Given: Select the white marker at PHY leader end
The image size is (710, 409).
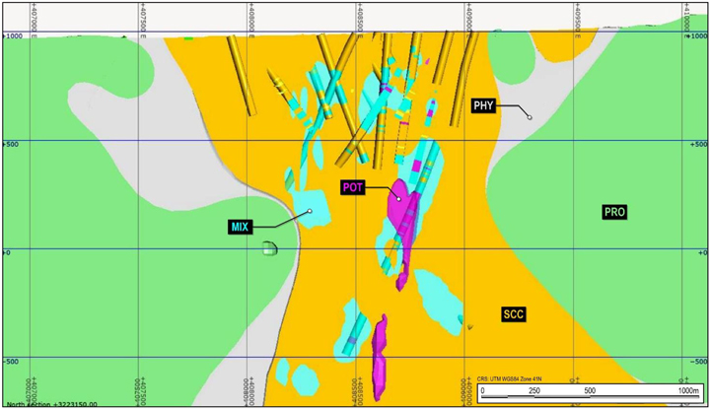Looking at the screenshot, I should pyautogui.click(x=530, y=117).
